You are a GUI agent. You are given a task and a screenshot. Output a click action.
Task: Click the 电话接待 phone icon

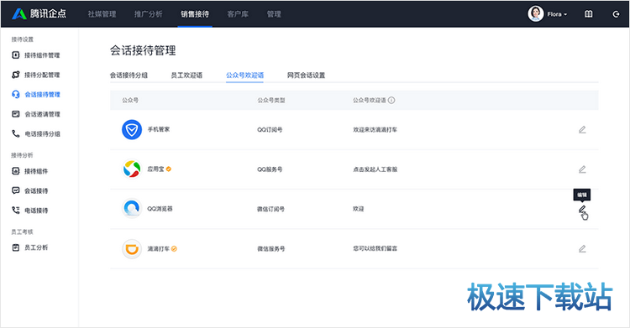(x=16, y=210)
